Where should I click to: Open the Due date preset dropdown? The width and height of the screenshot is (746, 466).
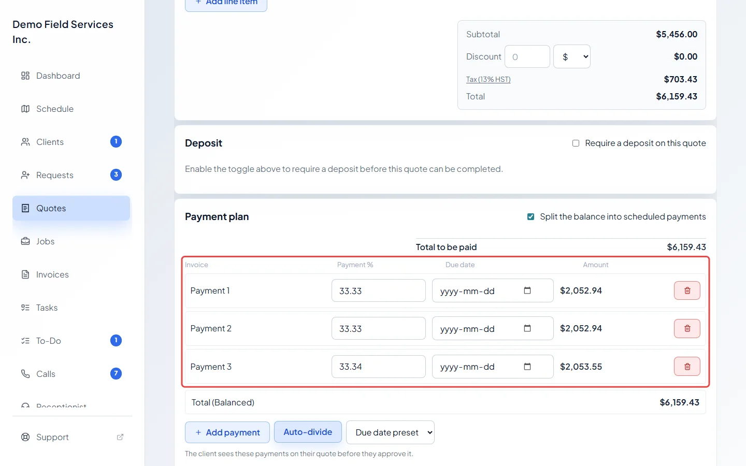click(390, 432)
